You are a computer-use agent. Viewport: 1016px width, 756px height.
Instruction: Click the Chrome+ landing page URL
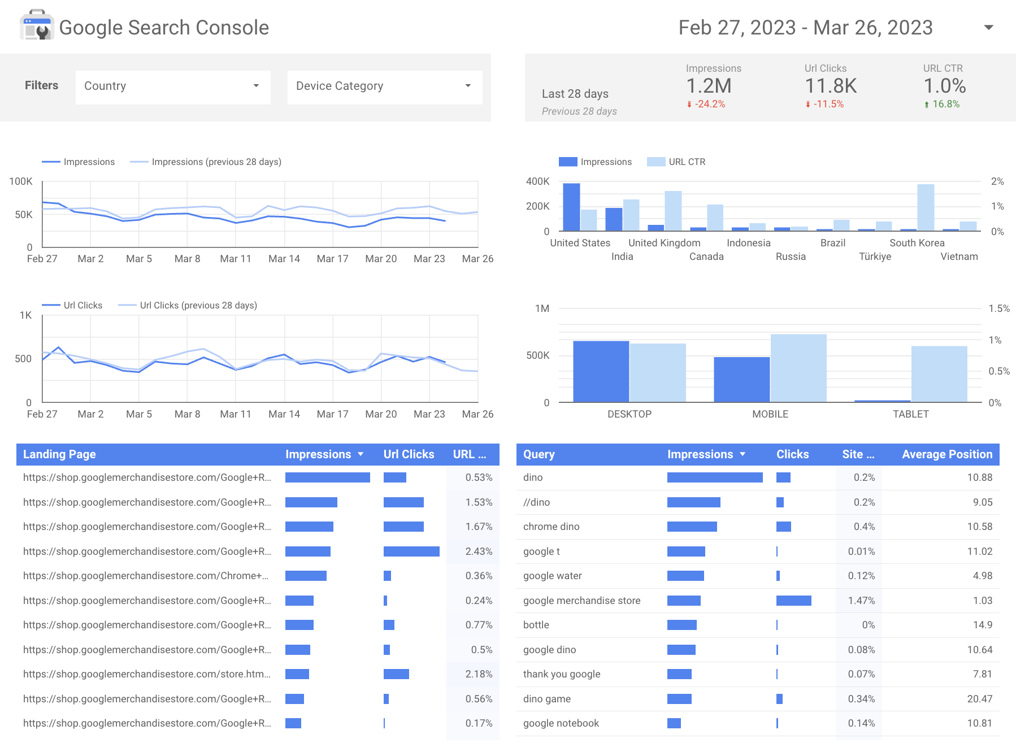(x=146, y=576)
